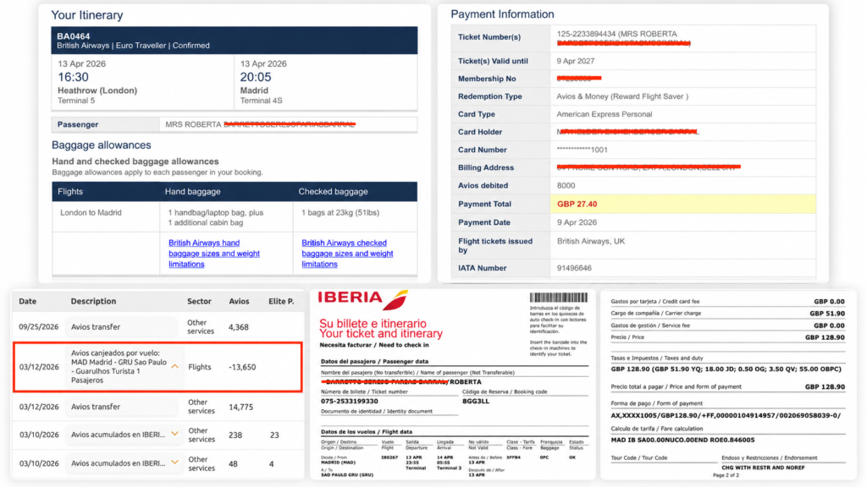Open British Airways checked baggage sizes link
The width and height of the screenshot is (867, 487).
347,254
